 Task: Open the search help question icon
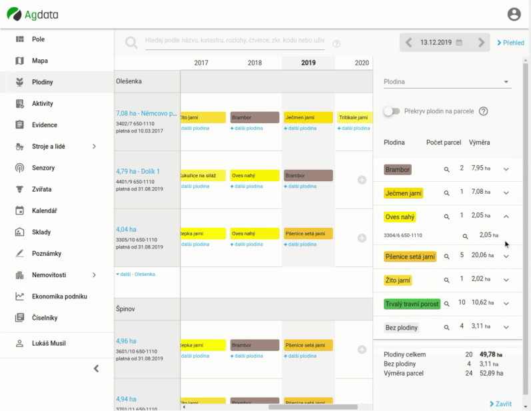336,43
